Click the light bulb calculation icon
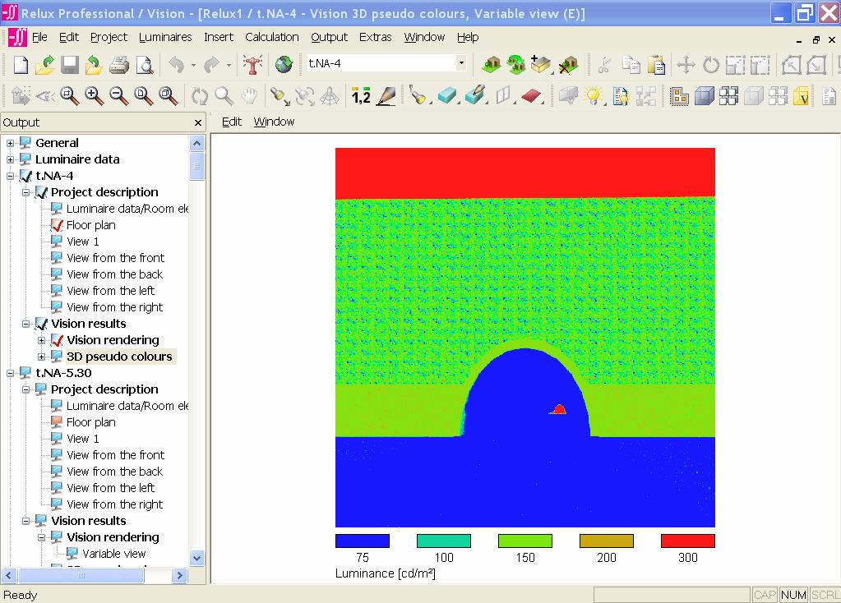Screen dimensions: 841x603 click(x=594, y=96)
